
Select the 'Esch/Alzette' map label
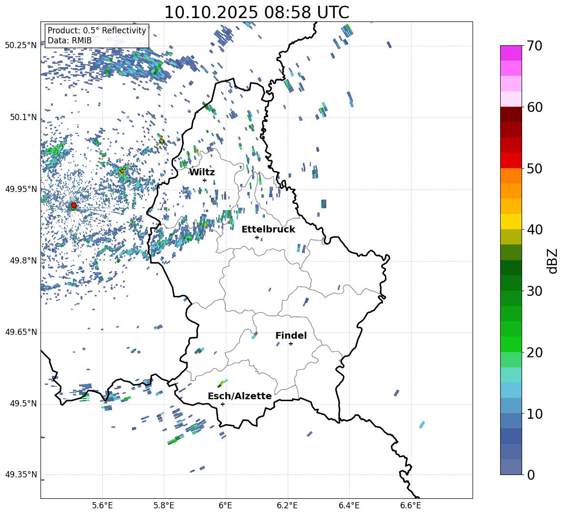click(x=240, y=396)
